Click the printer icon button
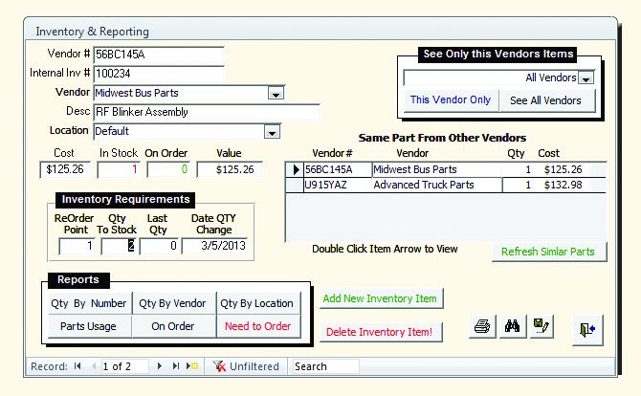 click(482, 326)
